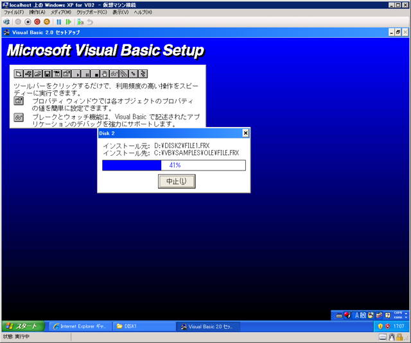Click VM connection window title icon
411x343 pixels.
point(5,5)
